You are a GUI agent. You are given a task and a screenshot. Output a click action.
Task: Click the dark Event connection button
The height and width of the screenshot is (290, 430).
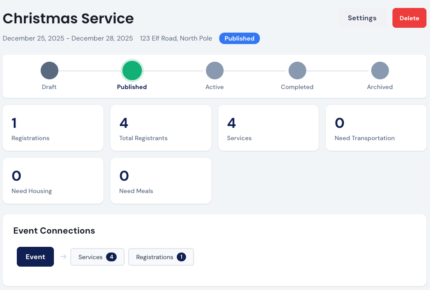pos(35,257)
